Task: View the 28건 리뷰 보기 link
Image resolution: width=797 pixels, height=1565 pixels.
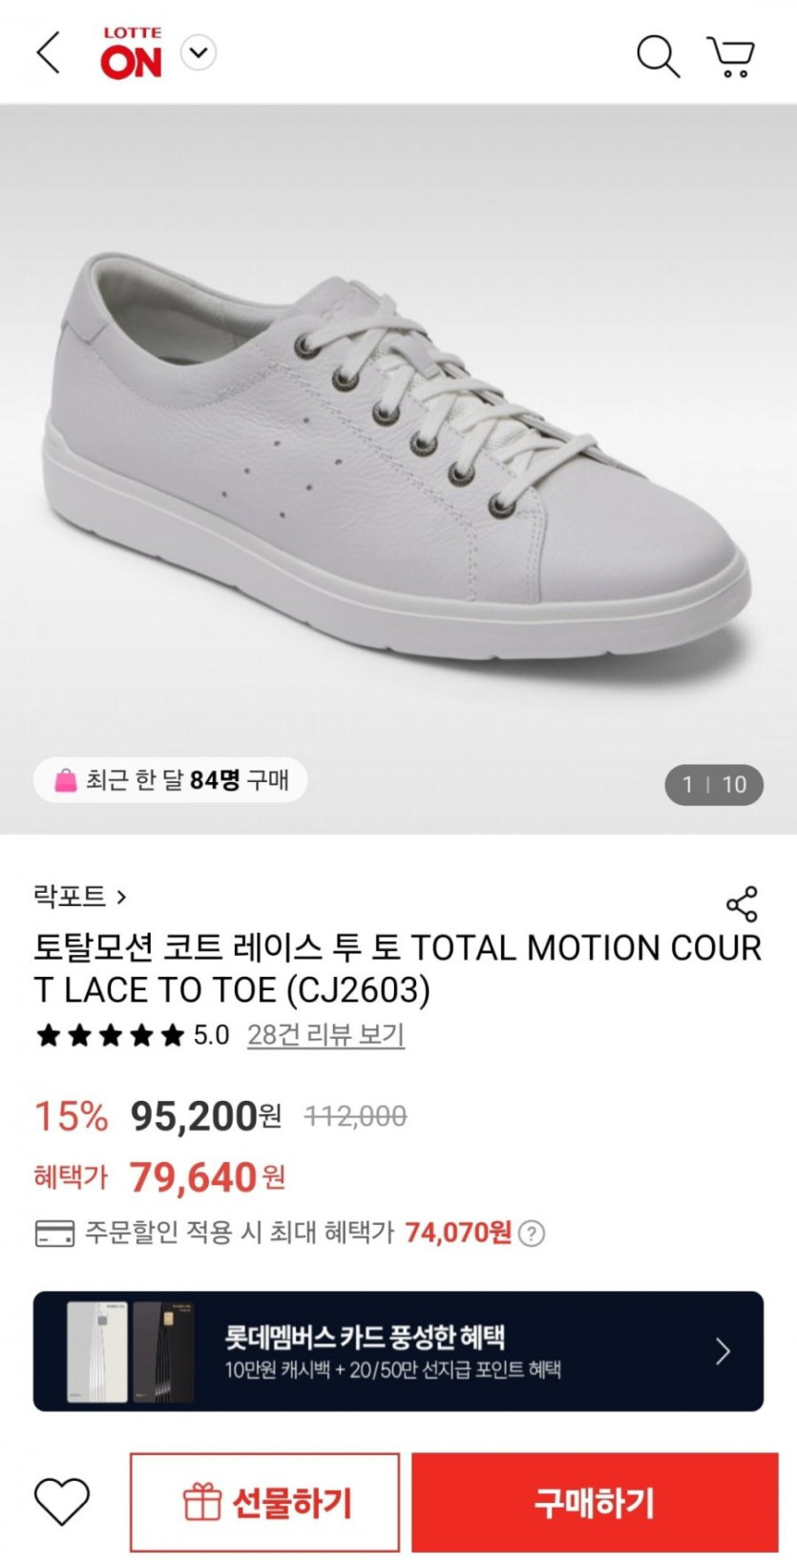Action: (x=325, y=1035)
